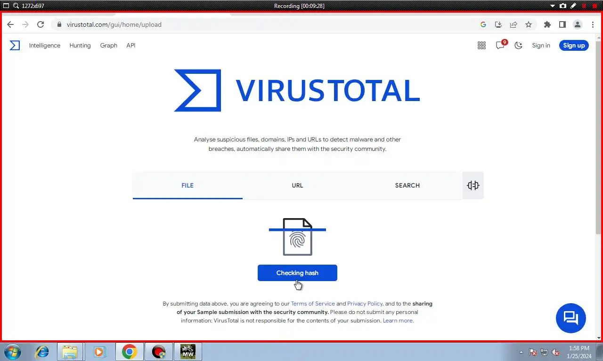
Task: Switch to the SEARCH tab
Action: (x=407, y=185)
